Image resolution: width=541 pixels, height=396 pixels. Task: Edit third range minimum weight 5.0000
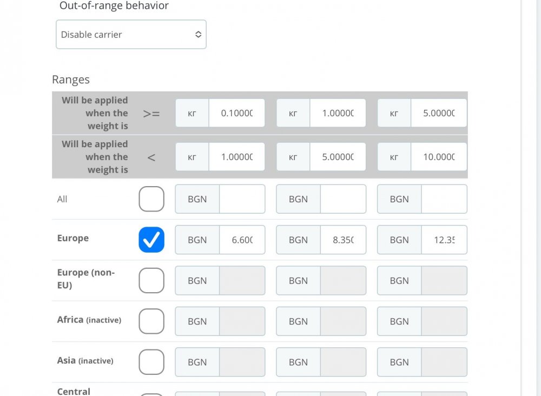(438, 113)
